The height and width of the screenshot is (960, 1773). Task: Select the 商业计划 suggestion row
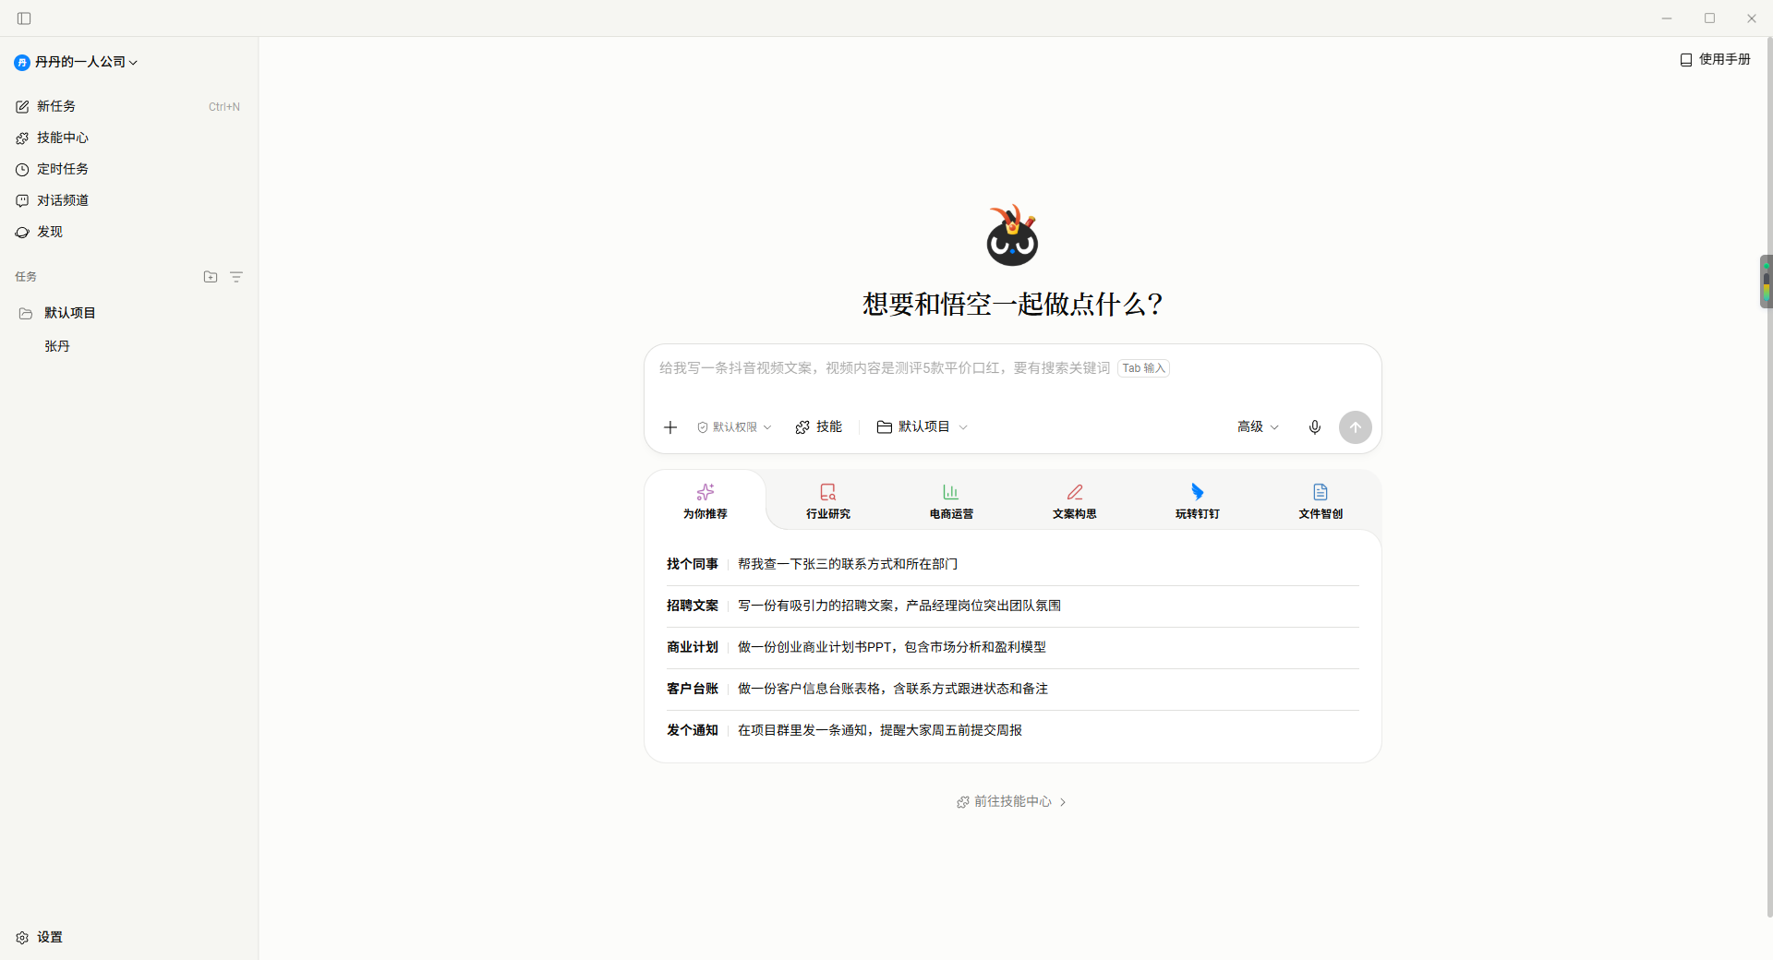(1012, 648)
